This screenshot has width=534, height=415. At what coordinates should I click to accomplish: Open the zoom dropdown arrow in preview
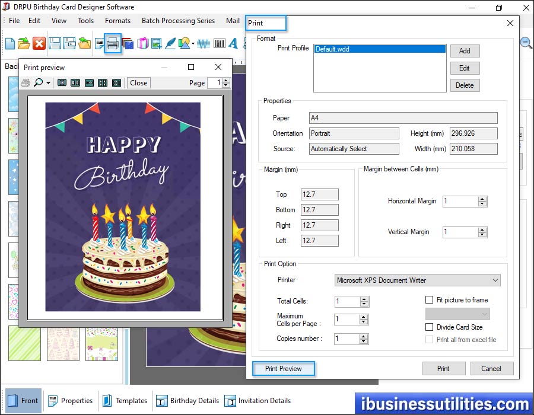[x=49, y=83]
